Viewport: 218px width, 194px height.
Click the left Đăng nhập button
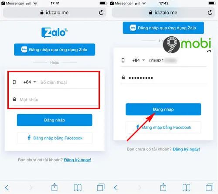point(54,120)
